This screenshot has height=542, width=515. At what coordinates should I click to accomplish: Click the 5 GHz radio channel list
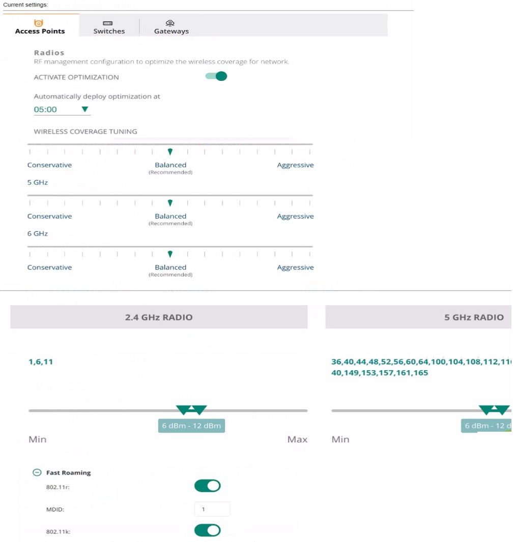point(420,367)
